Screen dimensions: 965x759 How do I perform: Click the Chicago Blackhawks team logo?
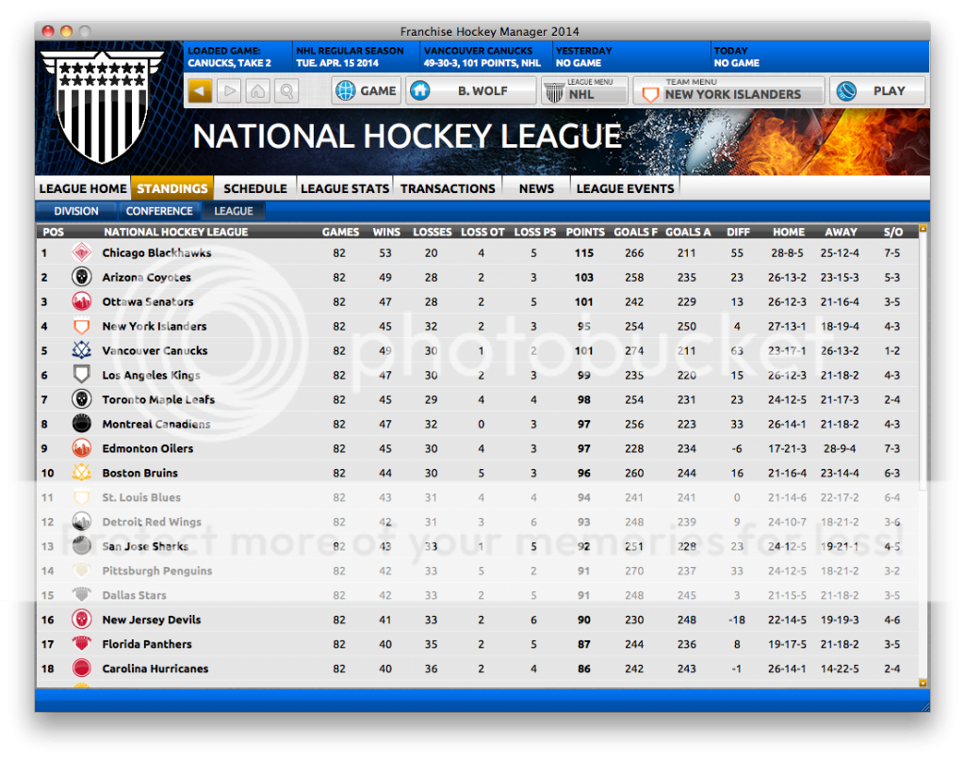81,252
